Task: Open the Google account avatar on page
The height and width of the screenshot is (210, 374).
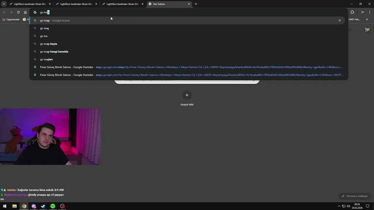Action: click(368, 30)
